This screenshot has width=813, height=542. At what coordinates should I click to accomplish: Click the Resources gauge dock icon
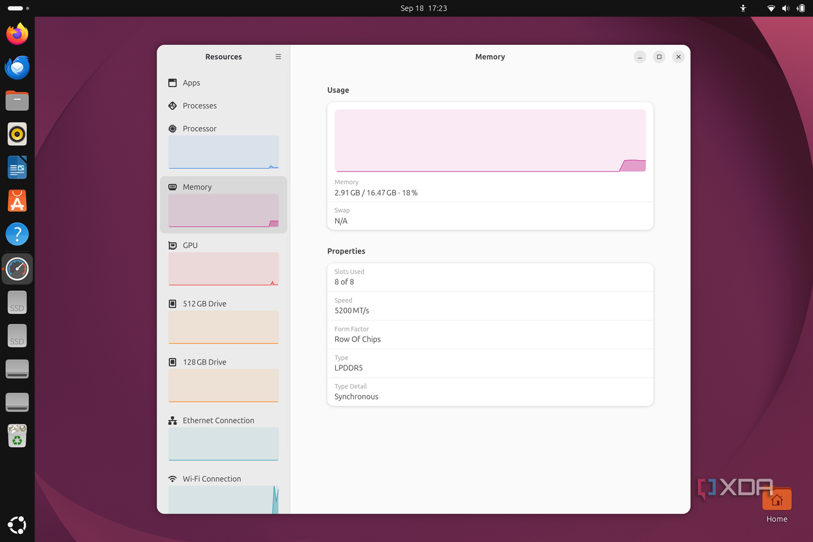(17, 269)
